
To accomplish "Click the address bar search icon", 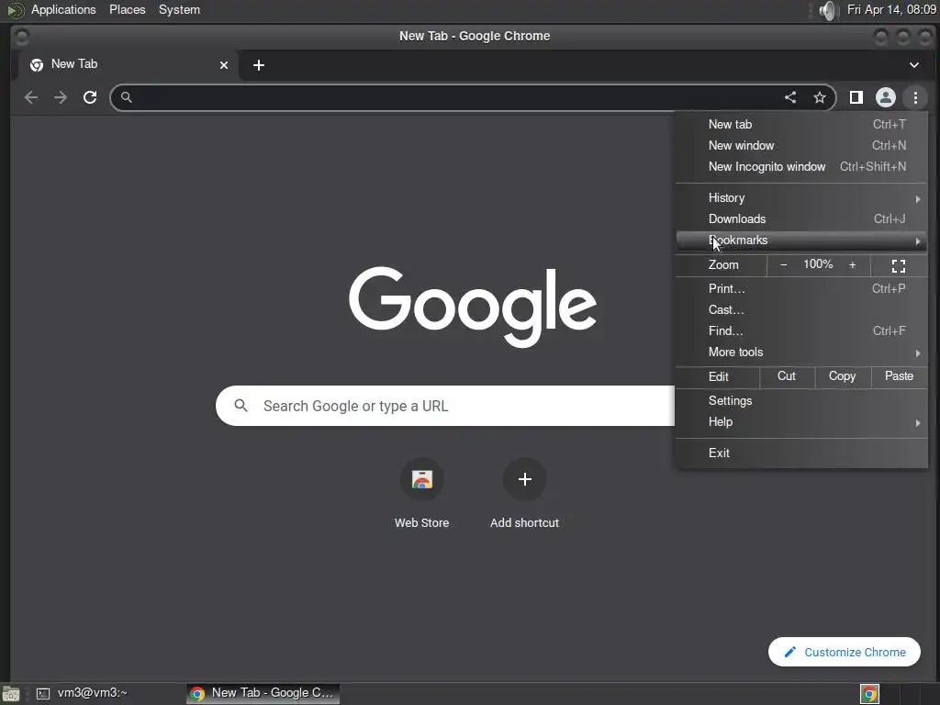I will [126, 97].
